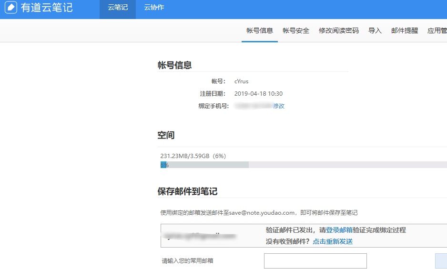Image resolution: width=447 pixels, height=269 pixels.
Task: Focus the 常用邮箱 email input field
Action: coord(315,261)
